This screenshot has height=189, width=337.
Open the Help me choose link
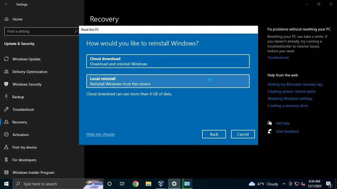tap(100, 134)
